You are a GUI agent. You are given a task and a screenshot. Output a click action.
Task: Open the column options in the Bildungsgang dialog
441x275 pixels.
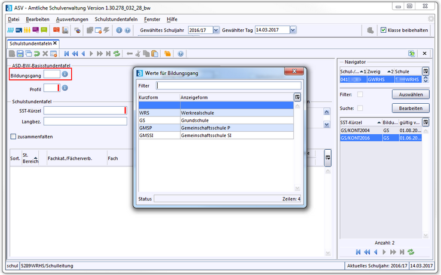coord(297,97)
